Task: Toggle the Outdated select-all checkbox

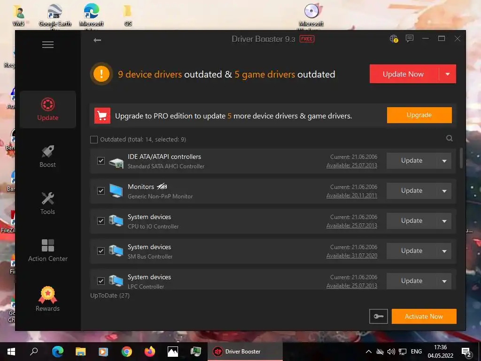Action: (x=94, y=140)
